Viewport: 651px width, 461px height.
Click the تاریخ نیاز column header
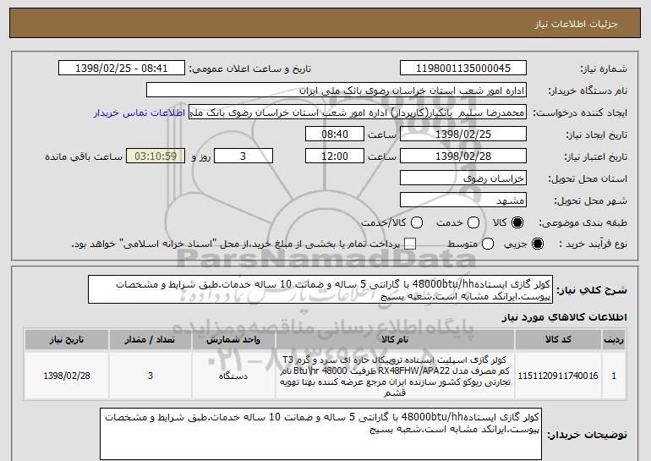pyautogui.click(x=67, y=340)
